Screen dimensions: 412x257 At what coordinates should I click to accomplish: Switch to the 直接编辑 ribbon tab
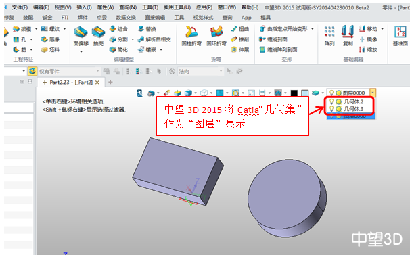(155, 18)
